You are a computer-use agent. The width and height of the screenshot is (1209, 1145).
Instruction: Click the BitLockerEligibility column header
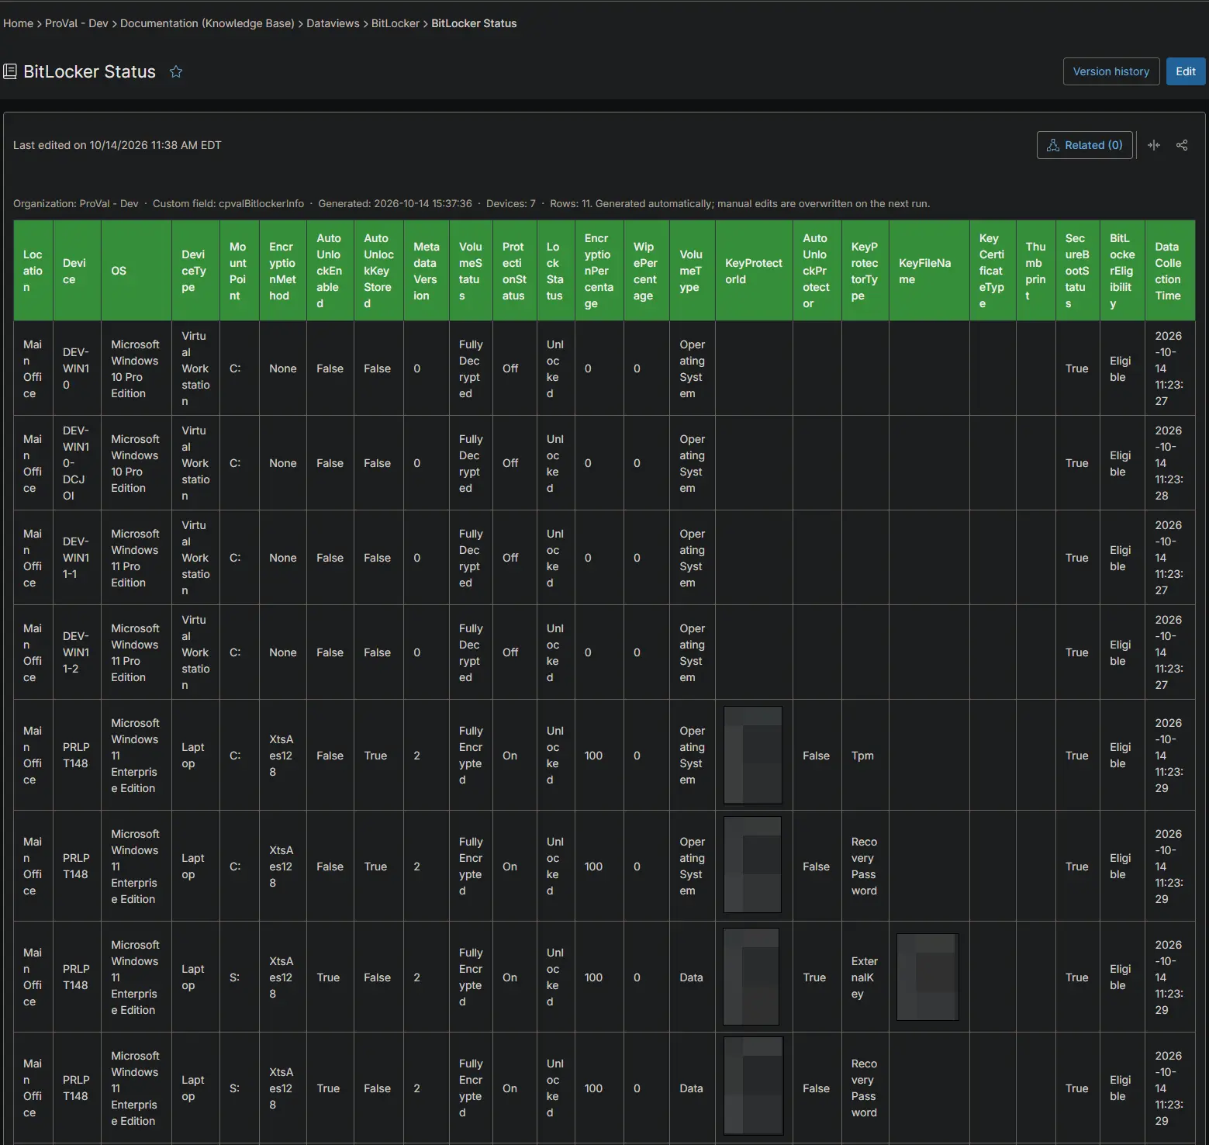click(x=1123, y=271)
